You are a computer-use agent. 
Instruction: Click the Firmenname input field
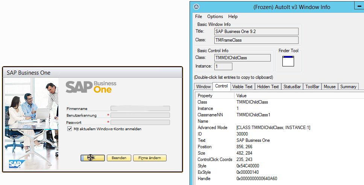coord(140,108)
